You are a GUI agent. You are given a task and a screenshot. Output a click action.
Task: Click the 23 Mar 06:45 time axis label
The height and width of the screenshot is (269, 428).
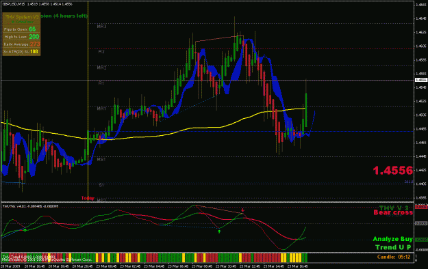coord(178,266)
